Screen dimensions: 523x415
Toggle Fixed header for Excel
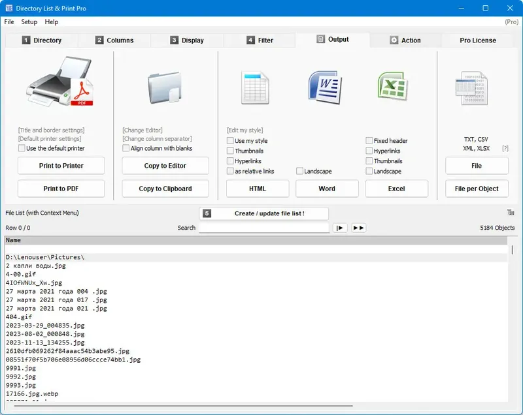click(x=369, y=140)
